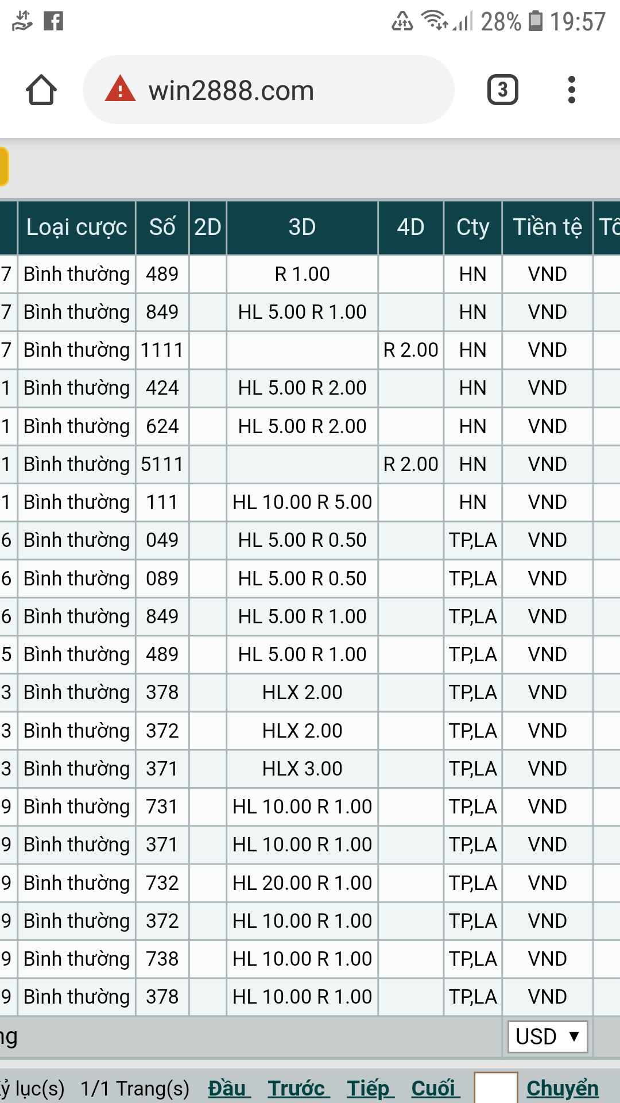
Task: Click the Loại cược column header
Action: (x=76, y=227)
